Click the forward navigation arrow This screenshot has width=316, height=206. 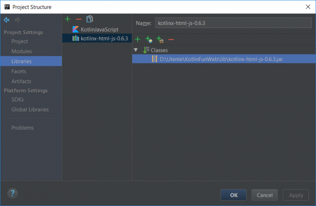tap(18, 20)
